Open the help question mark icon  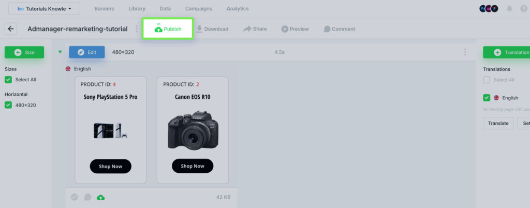tap(524, 9)
